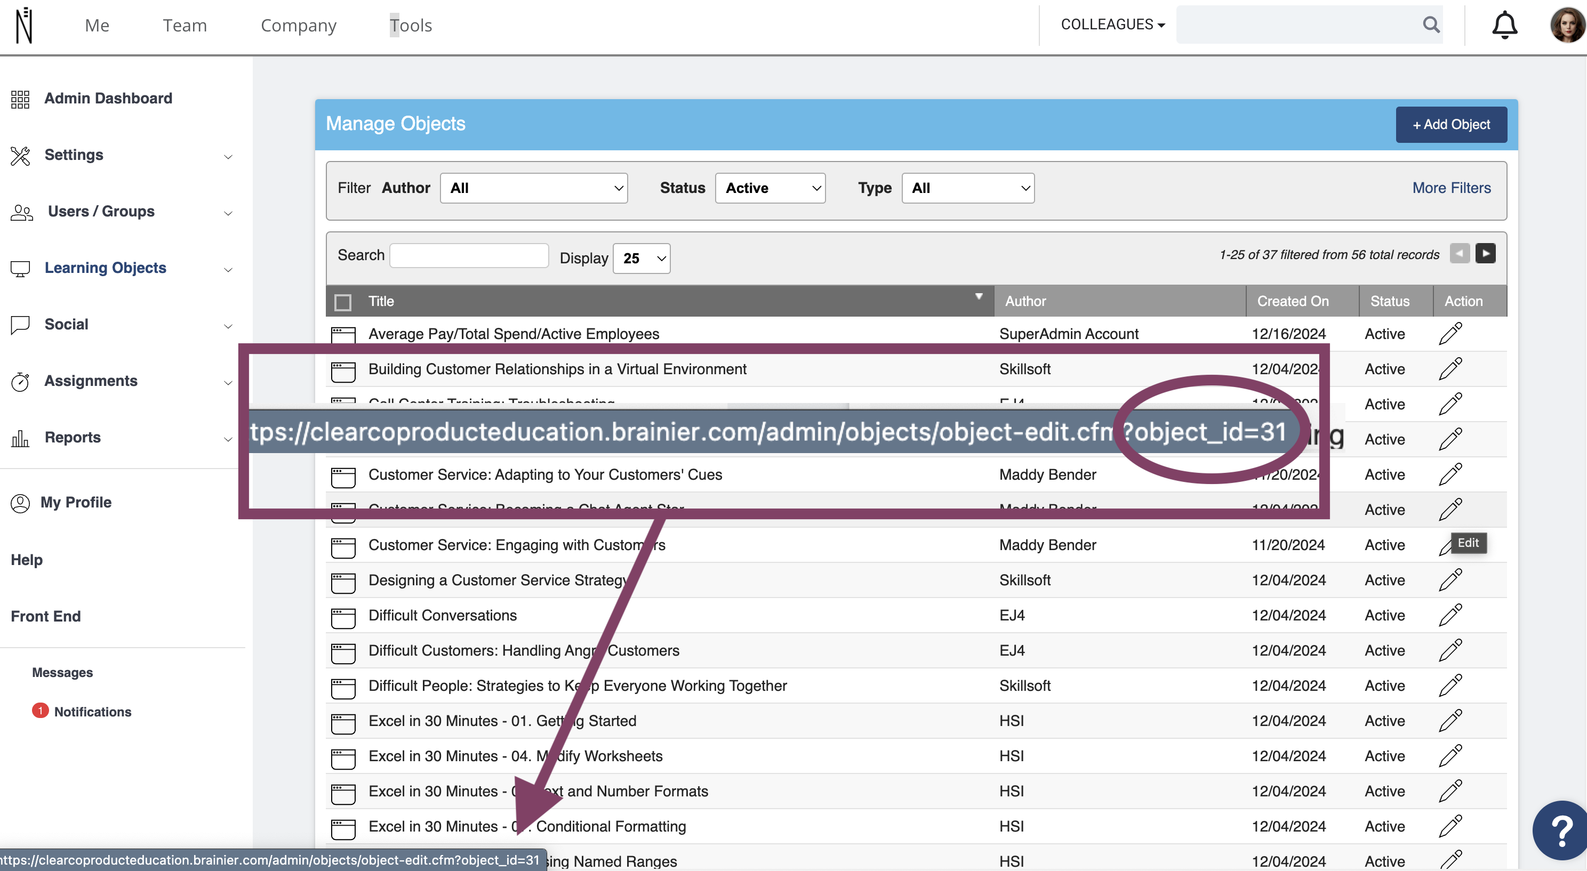Viewport: 1587px width, 871px height.
Task: Click object icon for Customer Service: Engaging row
Action: tap(343, 547)
